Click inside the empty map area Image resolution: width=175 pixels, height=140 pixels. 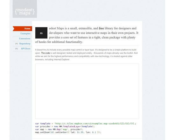pyautogui.click(x=87, y=91)
